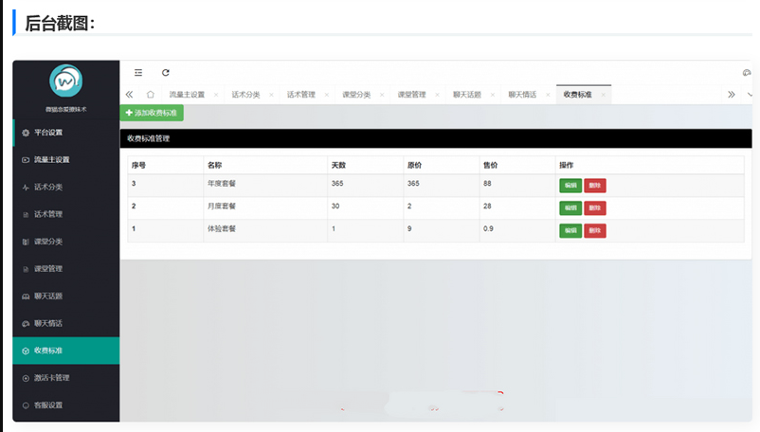Select the active 收费标准 tab
The height and width of the screenshot is (432, 760).
coord(577,95)
